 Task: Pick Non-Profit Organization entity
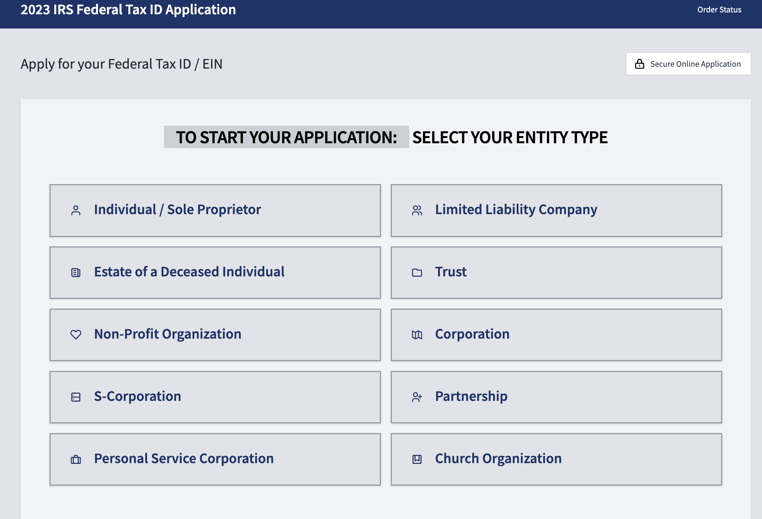[x=215, y=335]
